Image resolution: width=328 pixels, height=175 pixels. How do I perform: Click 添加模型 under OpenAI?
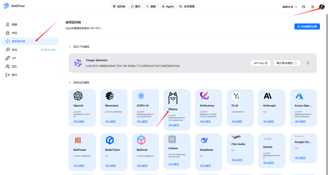[79, 122]
